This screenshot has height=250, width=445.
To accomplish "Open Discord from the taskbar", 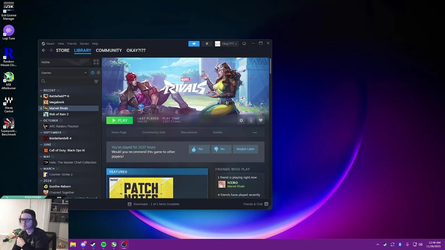I will pos(83,244).
